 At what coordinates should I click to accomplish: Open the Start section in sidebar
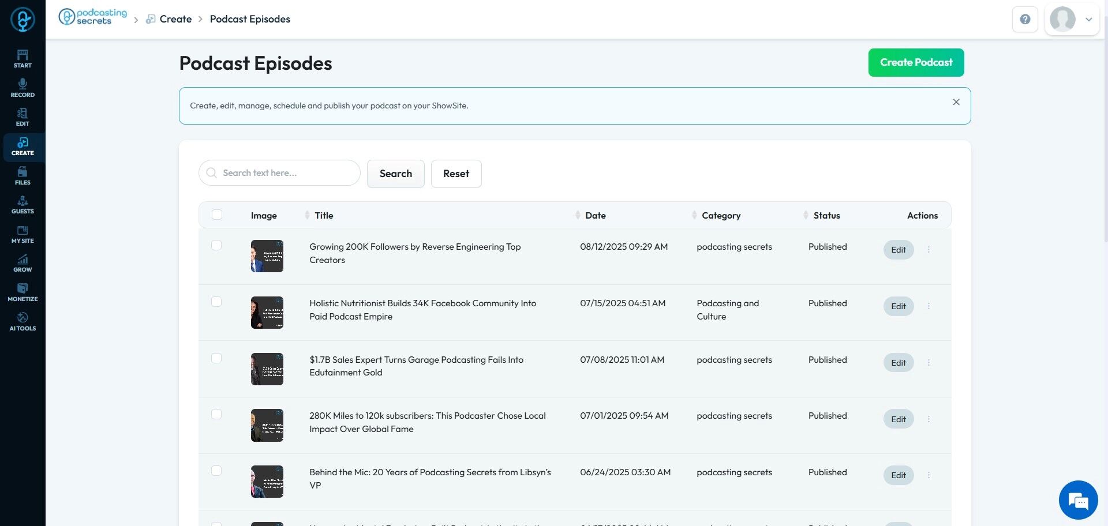click(x=23, y=59)
